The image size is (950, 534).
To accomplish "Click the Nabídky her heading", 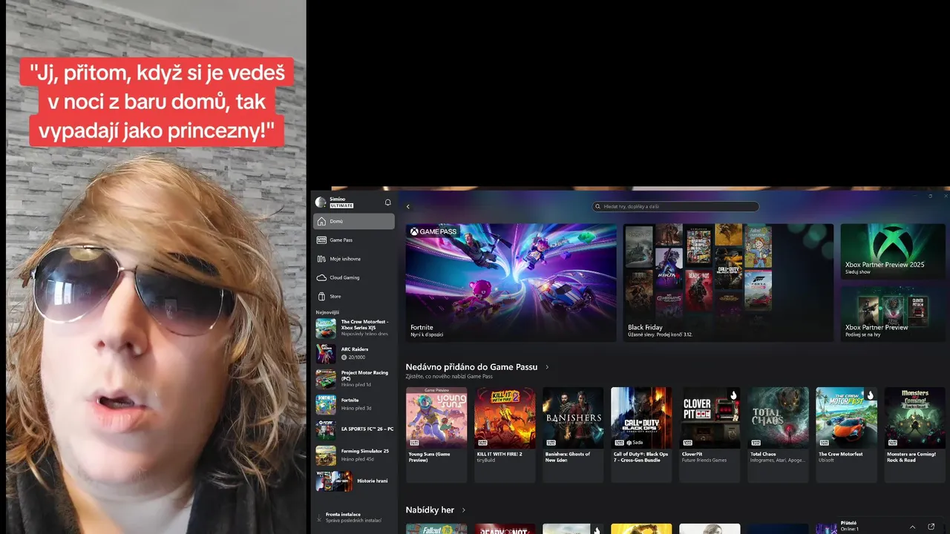I will tap(430, 510).
